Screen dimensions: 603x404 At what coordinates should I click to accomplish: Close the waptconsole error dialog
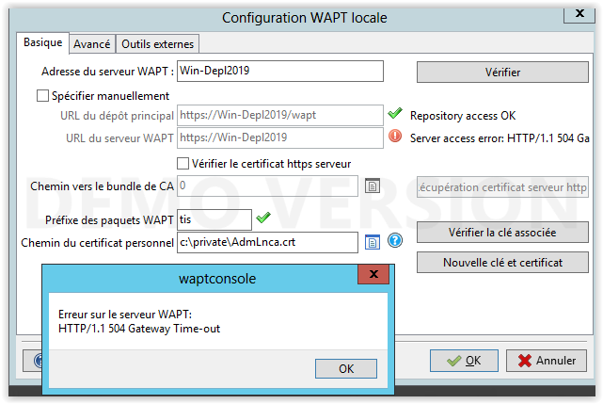pyautogui.click(x=373, y=274)
